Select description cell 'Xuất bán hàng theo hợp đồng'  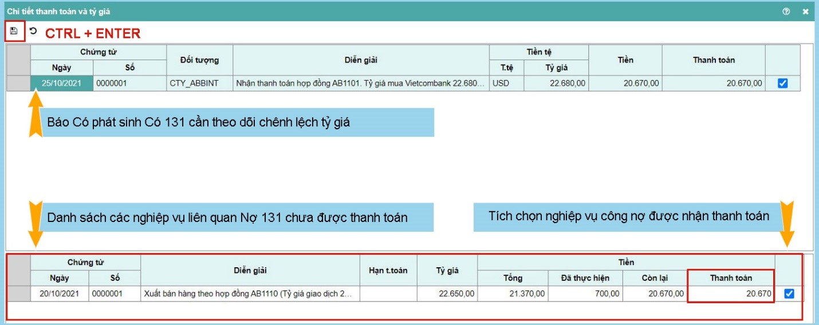tap(250, 294)
